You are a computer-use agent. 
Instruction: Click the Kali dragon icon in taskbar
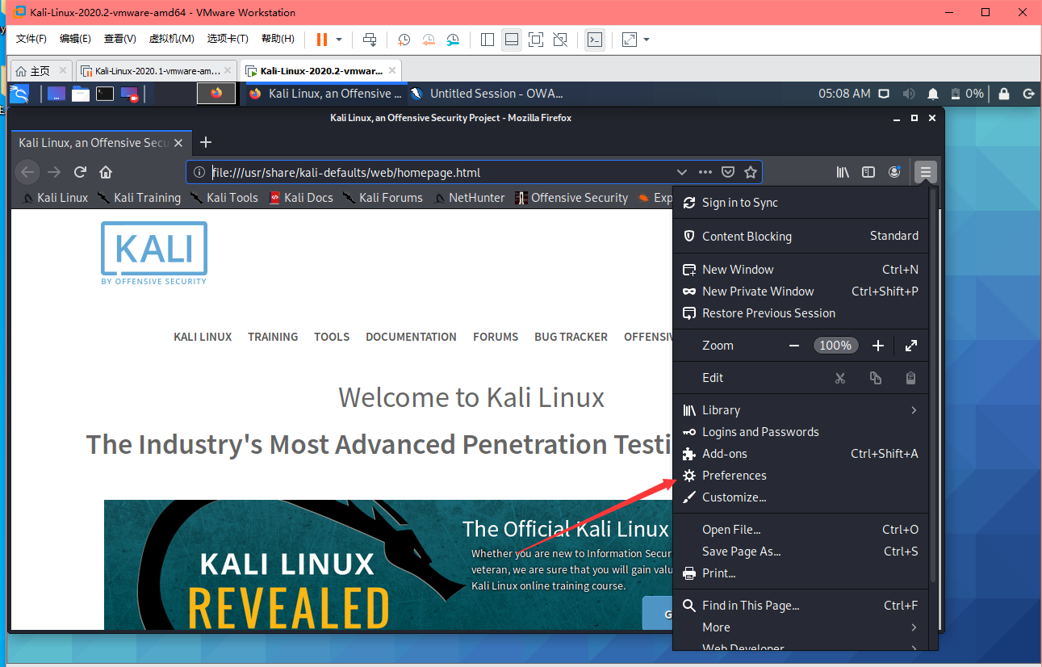pyautogui.click(x=18, y=94)
